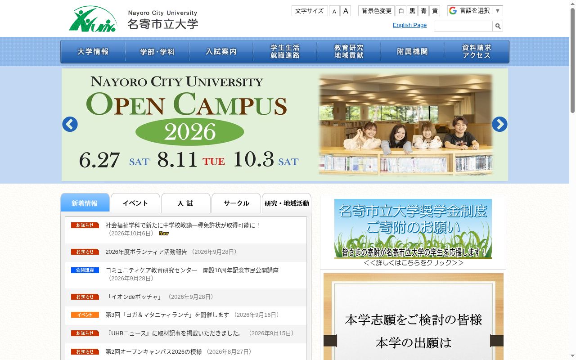The width and height of the screenshot is (576, 360).
Task: Advance to next banner slide arrow
Action: (499, 124)
